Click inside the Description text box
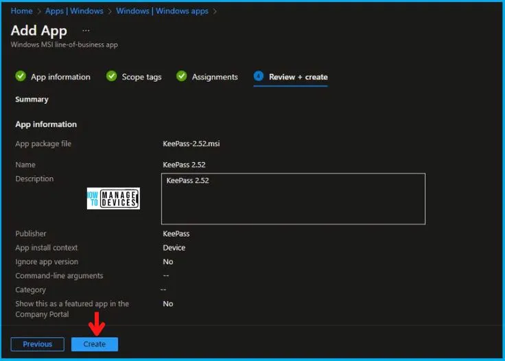505x361 pixels. [x=293, y=199]
